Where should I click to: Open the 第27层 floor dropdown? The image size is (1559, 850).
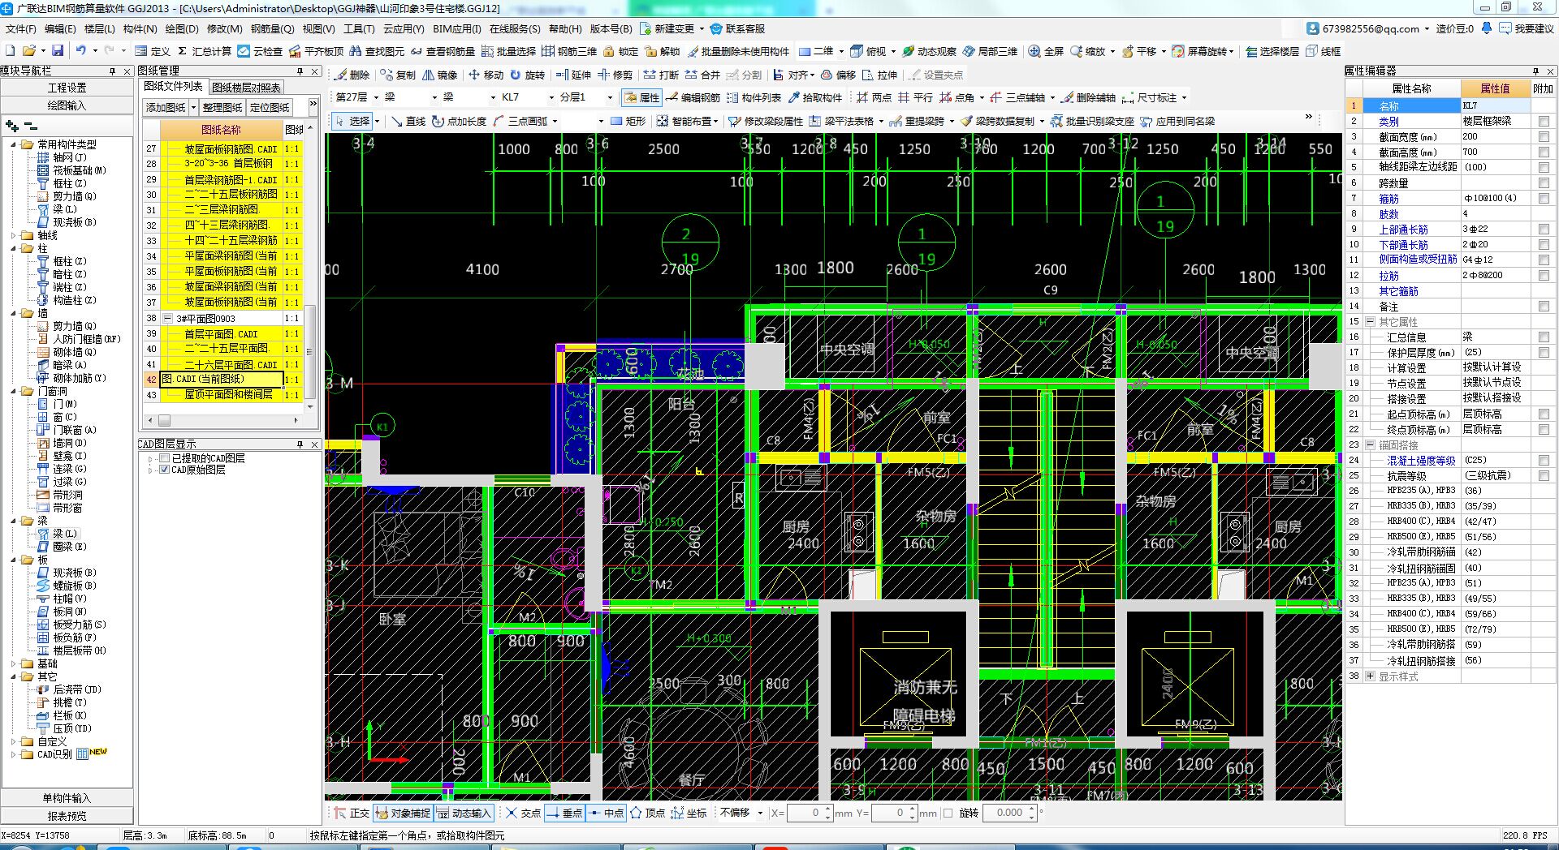[377, 97]
